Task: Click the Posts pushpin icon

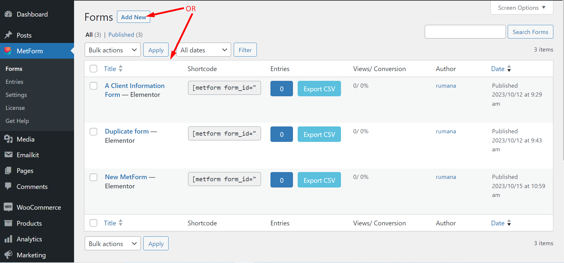Action: pos(8,35)
